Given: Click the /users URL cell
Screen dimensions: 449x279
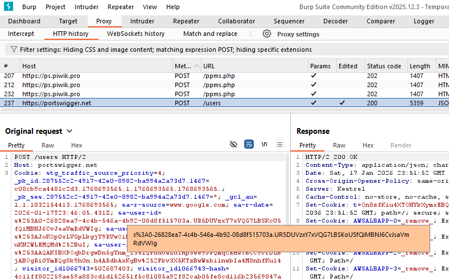Looking at the screenshot, I should click(x=212, y=103).
